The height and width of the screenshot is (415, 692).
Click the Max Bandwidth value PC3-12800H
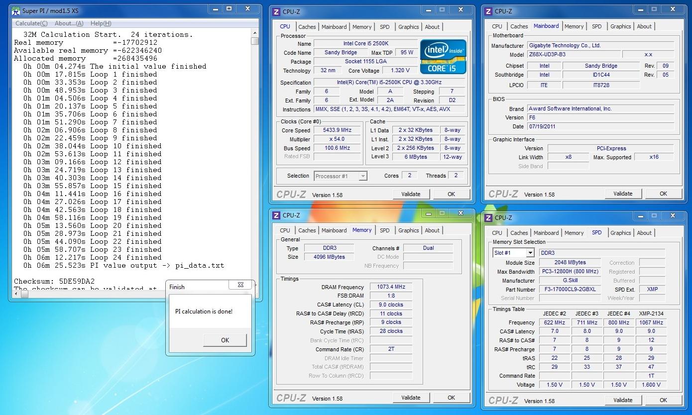click(x=570, y=272)
